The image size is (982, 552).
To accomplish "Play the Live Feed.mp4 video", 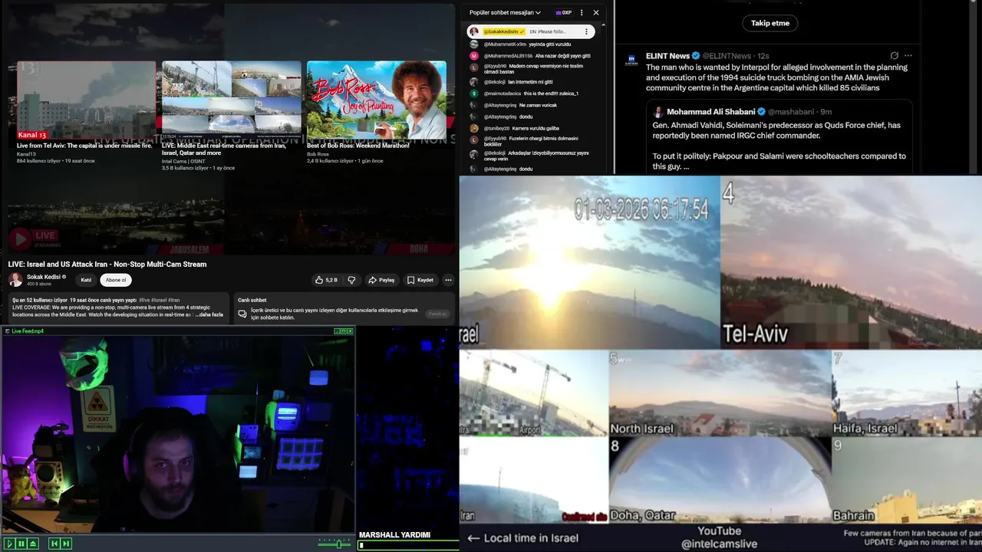I will (9, 544).
